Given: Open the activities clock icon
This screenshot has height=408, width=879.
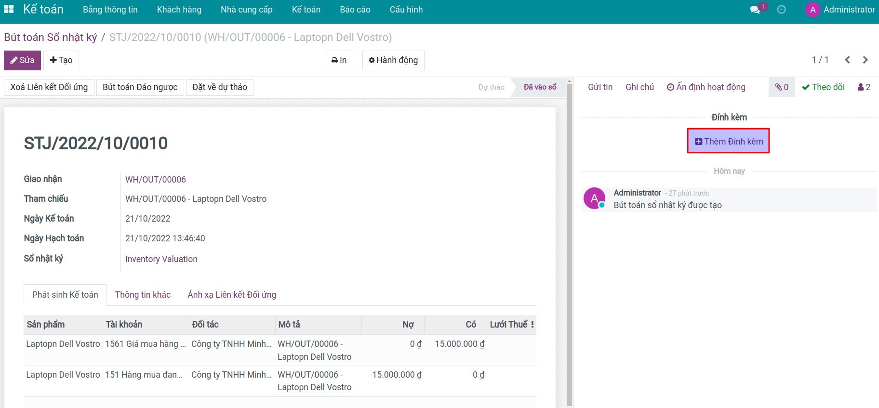Looking at the screenshot, I should pyautogui.click(x=781, y=10).
